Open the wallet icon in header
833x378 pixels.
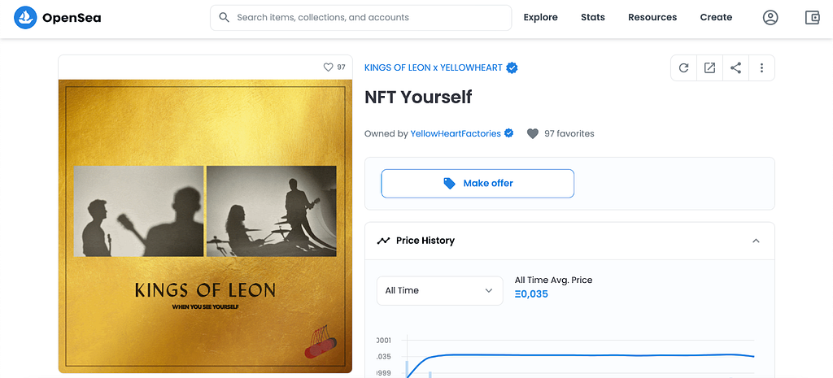coord(813,18)
